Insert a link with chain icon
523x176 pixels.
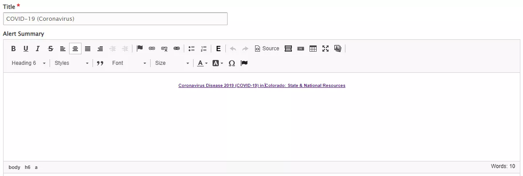click(152, 49)
